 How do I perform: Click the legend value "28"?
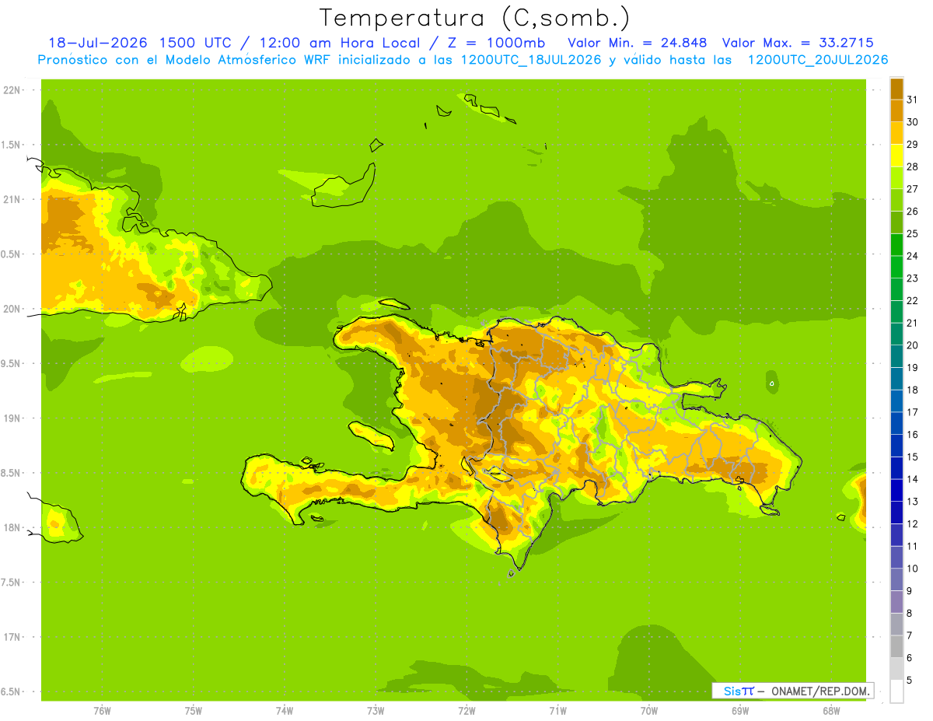pos(913,166)
